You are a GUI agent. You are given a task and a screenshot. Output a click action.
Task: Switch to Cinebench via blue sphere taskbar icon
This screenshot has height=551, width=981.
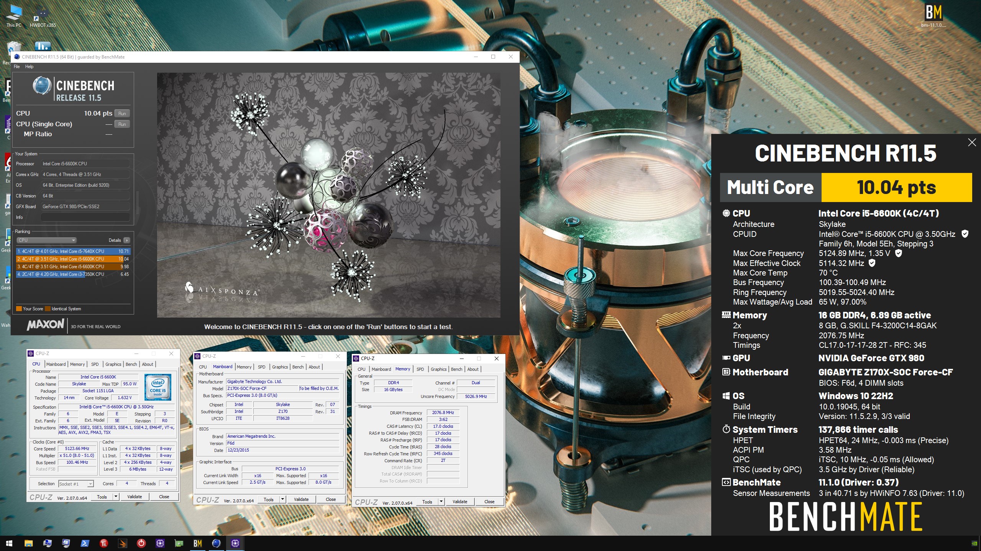tap(216, 543)
